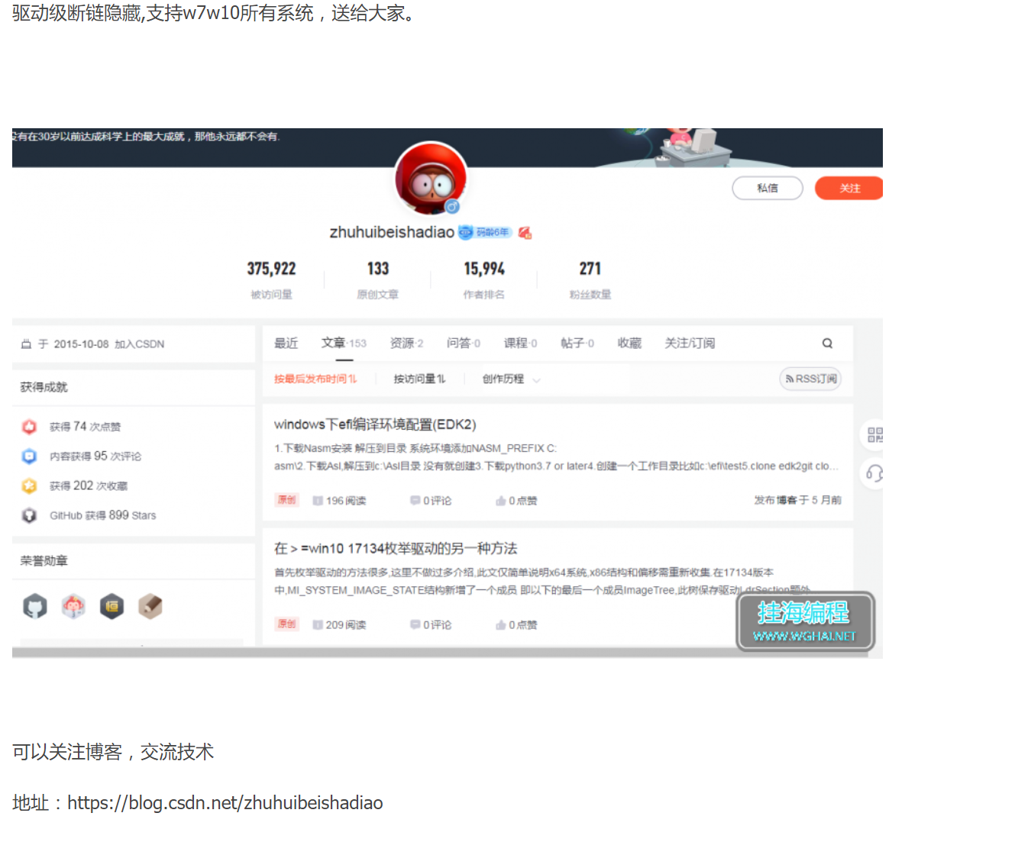Click the yellow star icon beside 获得 202 次收藏
Viewport: 1015px width, 842px height.
pyautogui.click(x=29, y=486)
